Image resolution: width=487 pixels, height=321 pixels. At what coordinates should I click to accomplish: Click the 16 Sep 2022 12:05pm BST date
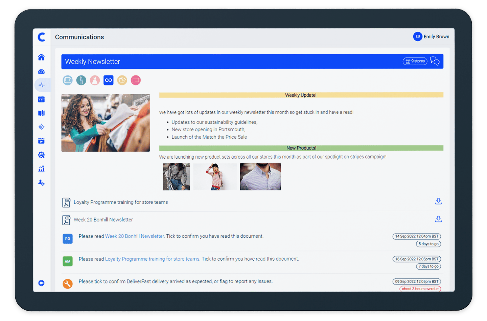pyautogui.click(x=417, y=259)
